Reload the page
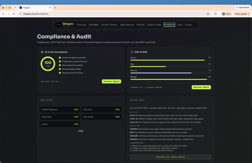The image size is (252, 163). [14, 14]
